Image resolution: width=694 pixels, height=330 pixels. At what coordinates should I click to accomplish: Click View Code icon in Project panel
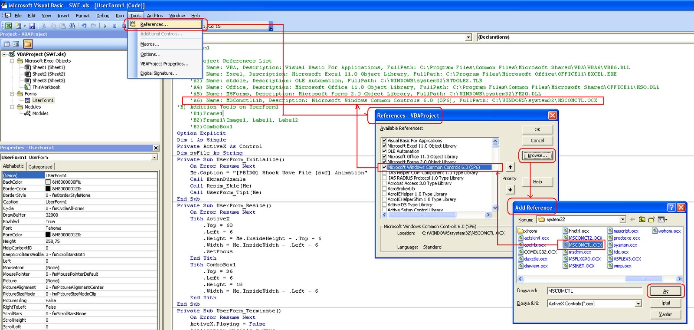(7, 44)
